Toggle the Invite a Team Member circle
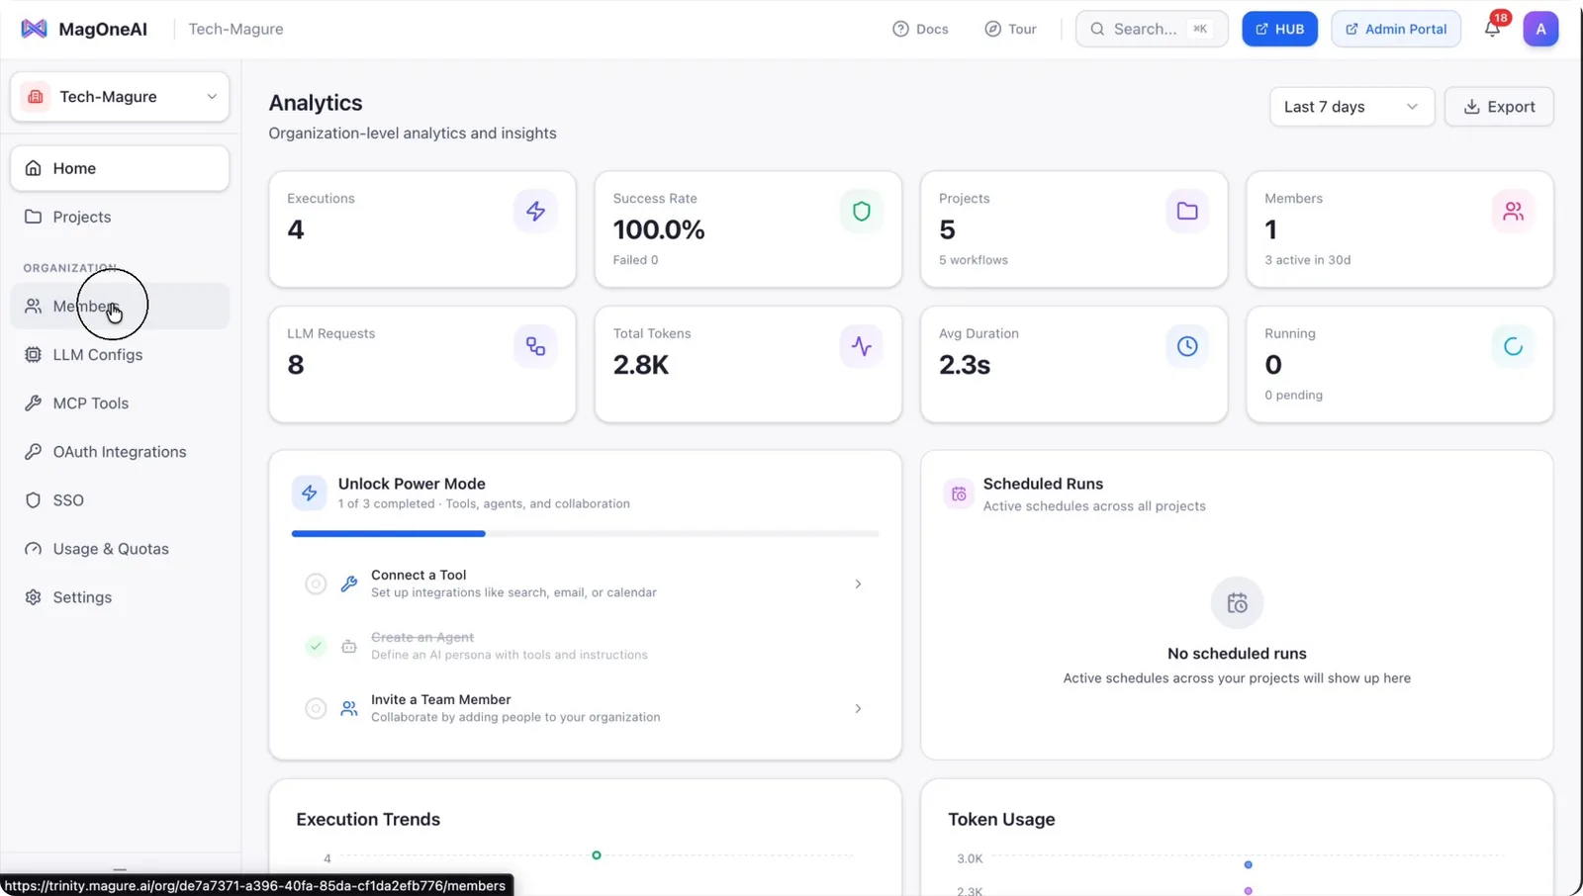 pos(316,708)
